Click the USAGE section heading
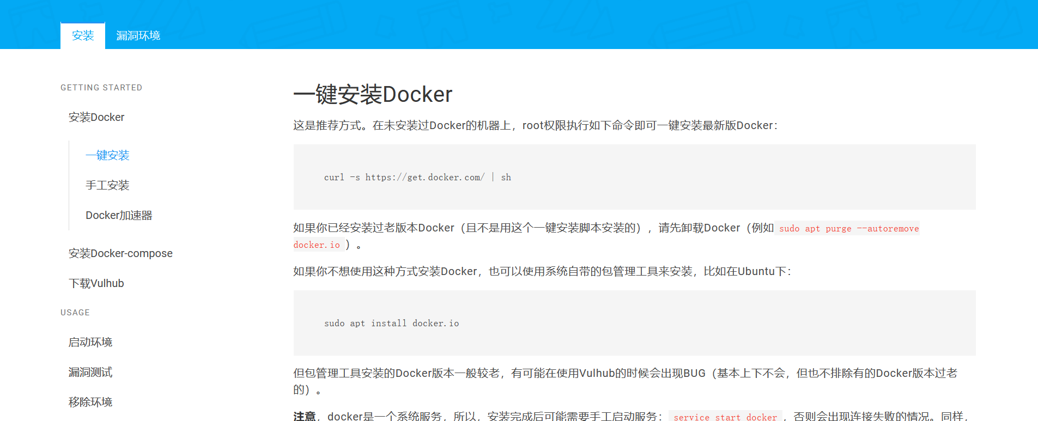Viewport: 1038px width, 421px height. (75, 313)
